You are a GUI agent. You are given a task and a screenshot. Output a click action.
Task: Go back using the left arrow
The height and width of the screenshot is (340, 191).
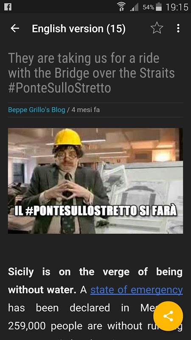tap(15, 28)
